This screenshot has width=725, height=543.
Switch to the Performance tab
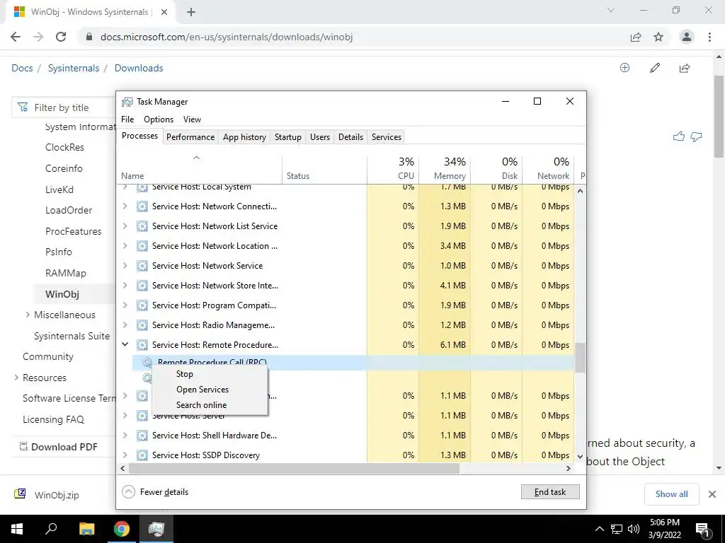tap(190, 137)
